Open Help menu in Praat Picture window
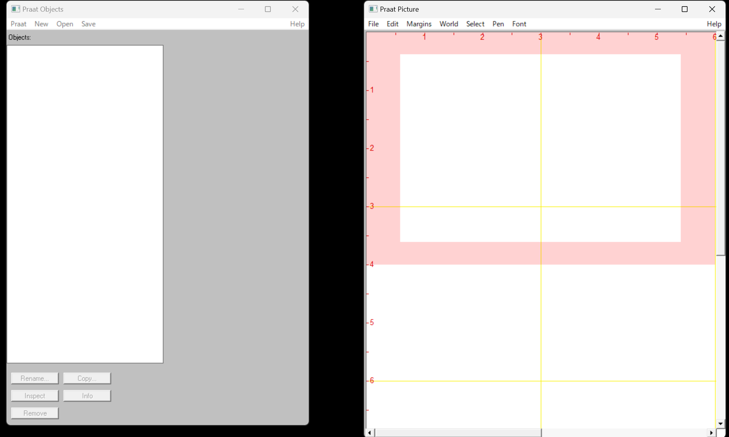Image resolution: width=729 pixels, height=437 pixels. (714, 24)
